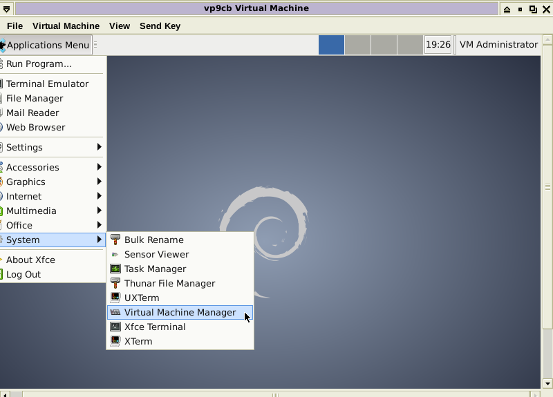Click the Task Manager icon
The image size is (553, 397).
[x=115, y=269]
